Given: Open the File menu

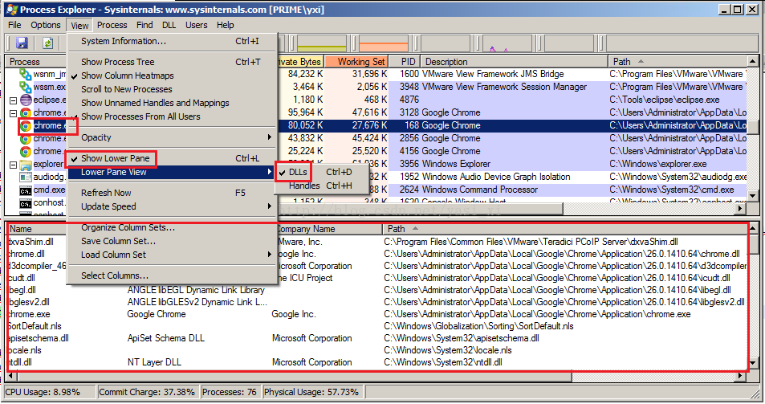Looking at the screenshot, I should (14, 25).
